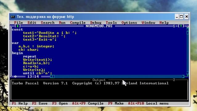Click the 'c:=a+b;' line
This screenshot has width=197, height=111.
(31, 66)
